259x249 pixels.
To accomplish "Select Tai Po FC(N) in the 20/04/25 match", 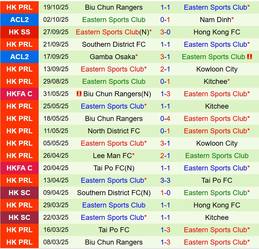I will tap(114, 168).
